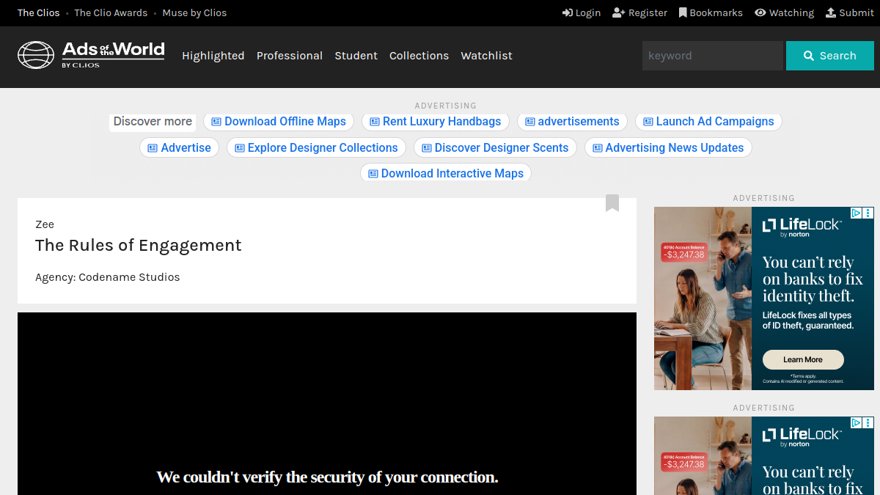Click the connection security message in the video area
880x495 pixels.
[x=327, y=477]
